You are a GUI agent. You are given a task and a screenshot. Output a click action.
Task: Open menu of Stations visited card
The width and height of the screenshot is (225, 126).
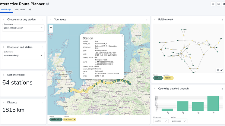pos(43,75)
